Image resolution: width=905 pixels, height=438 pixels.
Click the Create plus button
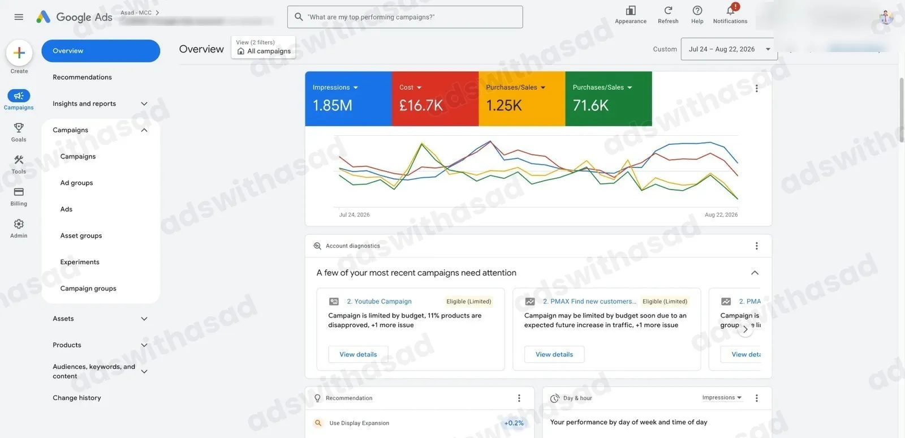coord(19,53)
